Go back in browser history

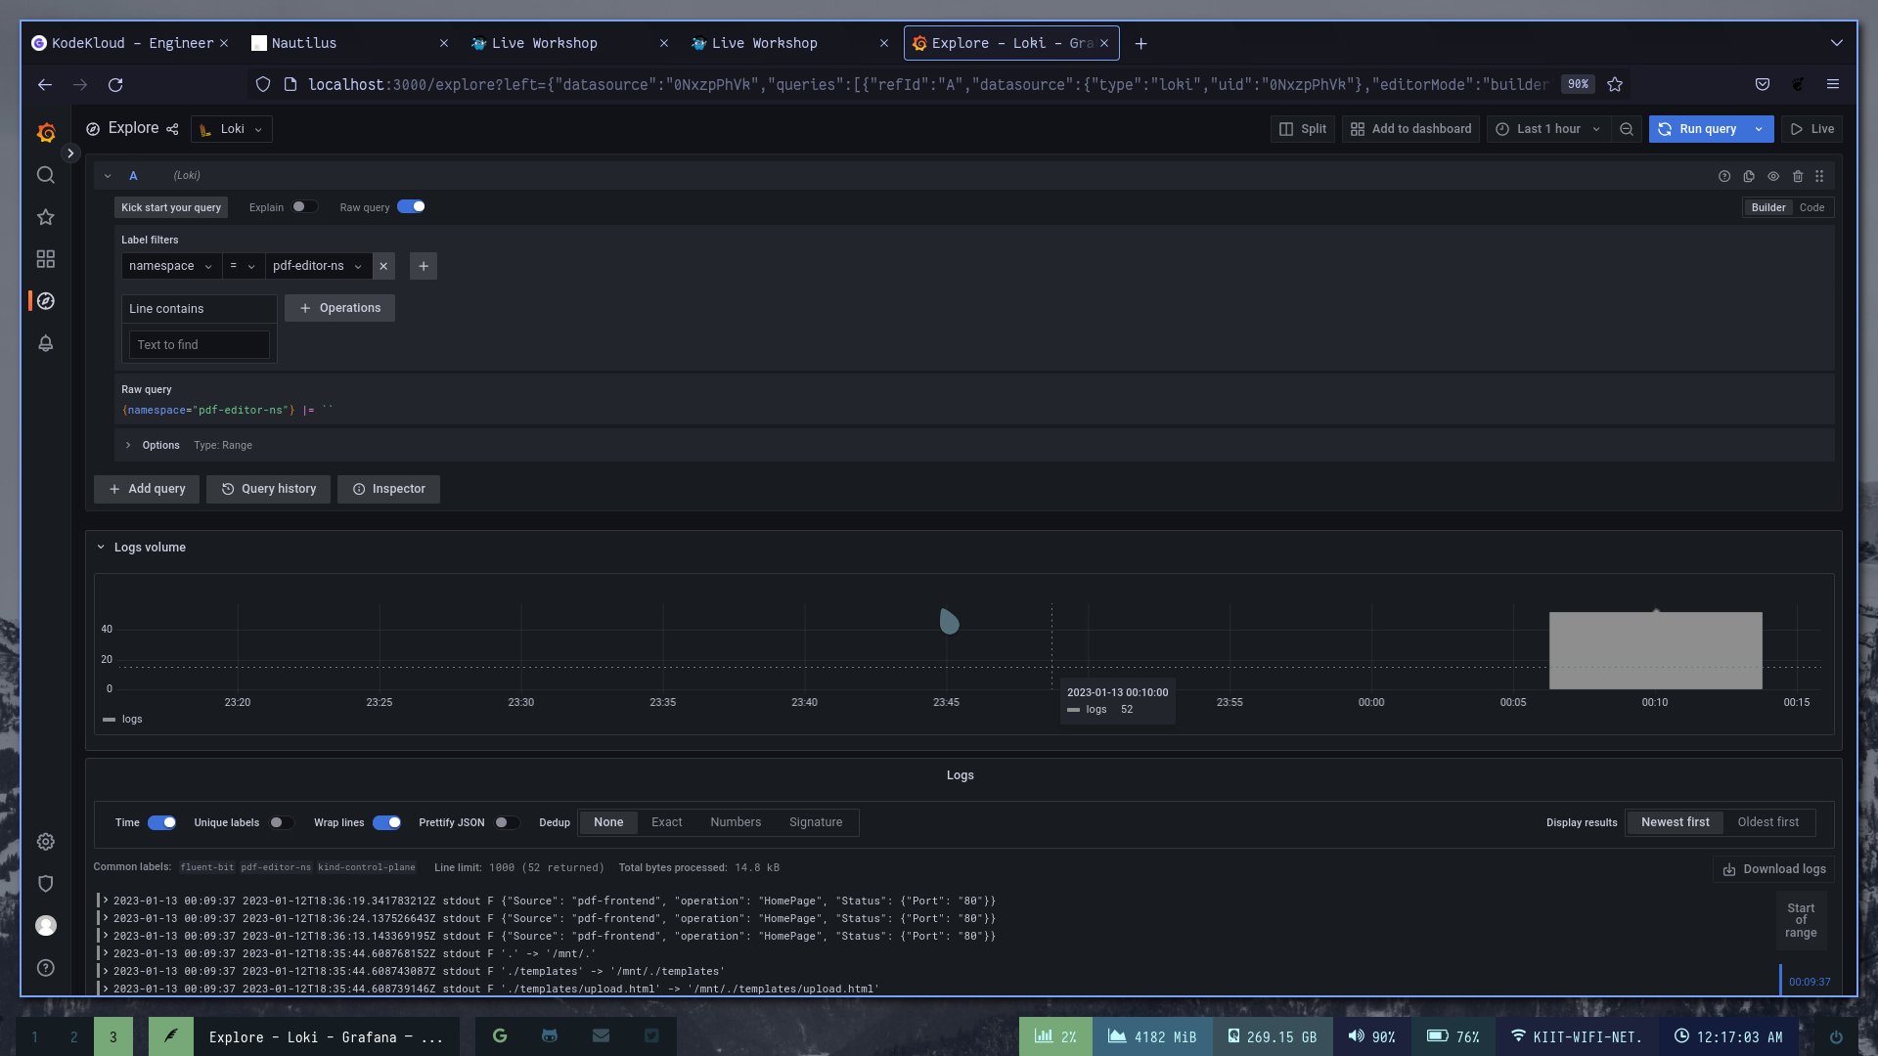[45, 85]
